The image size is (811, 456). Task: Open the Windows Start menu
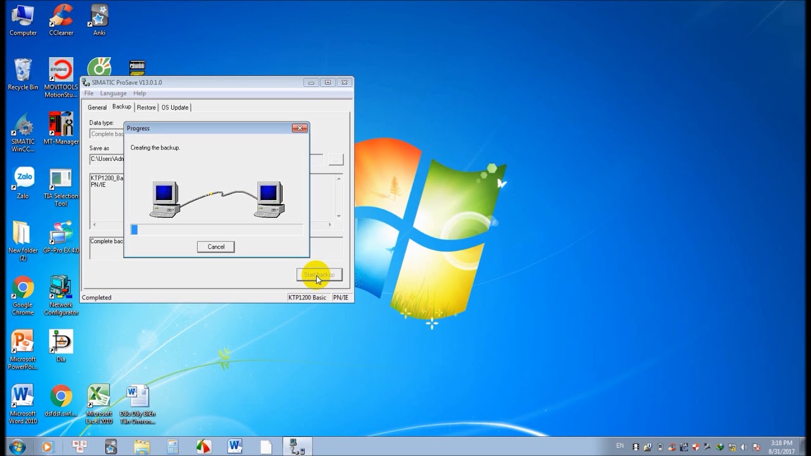click(17, 446)
